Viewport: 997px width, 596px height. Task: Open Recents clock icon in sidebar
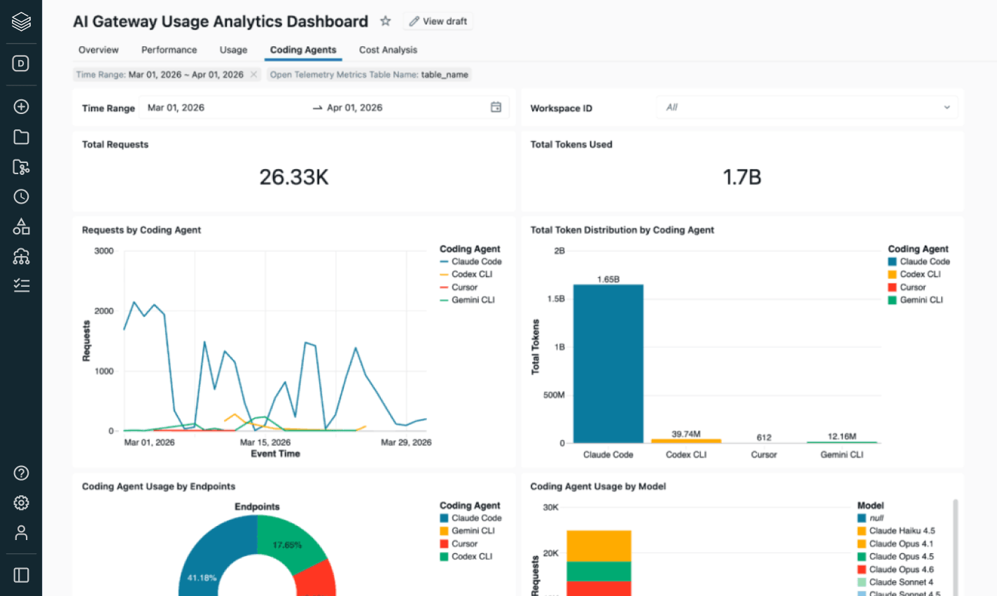[x=21, y=197]
